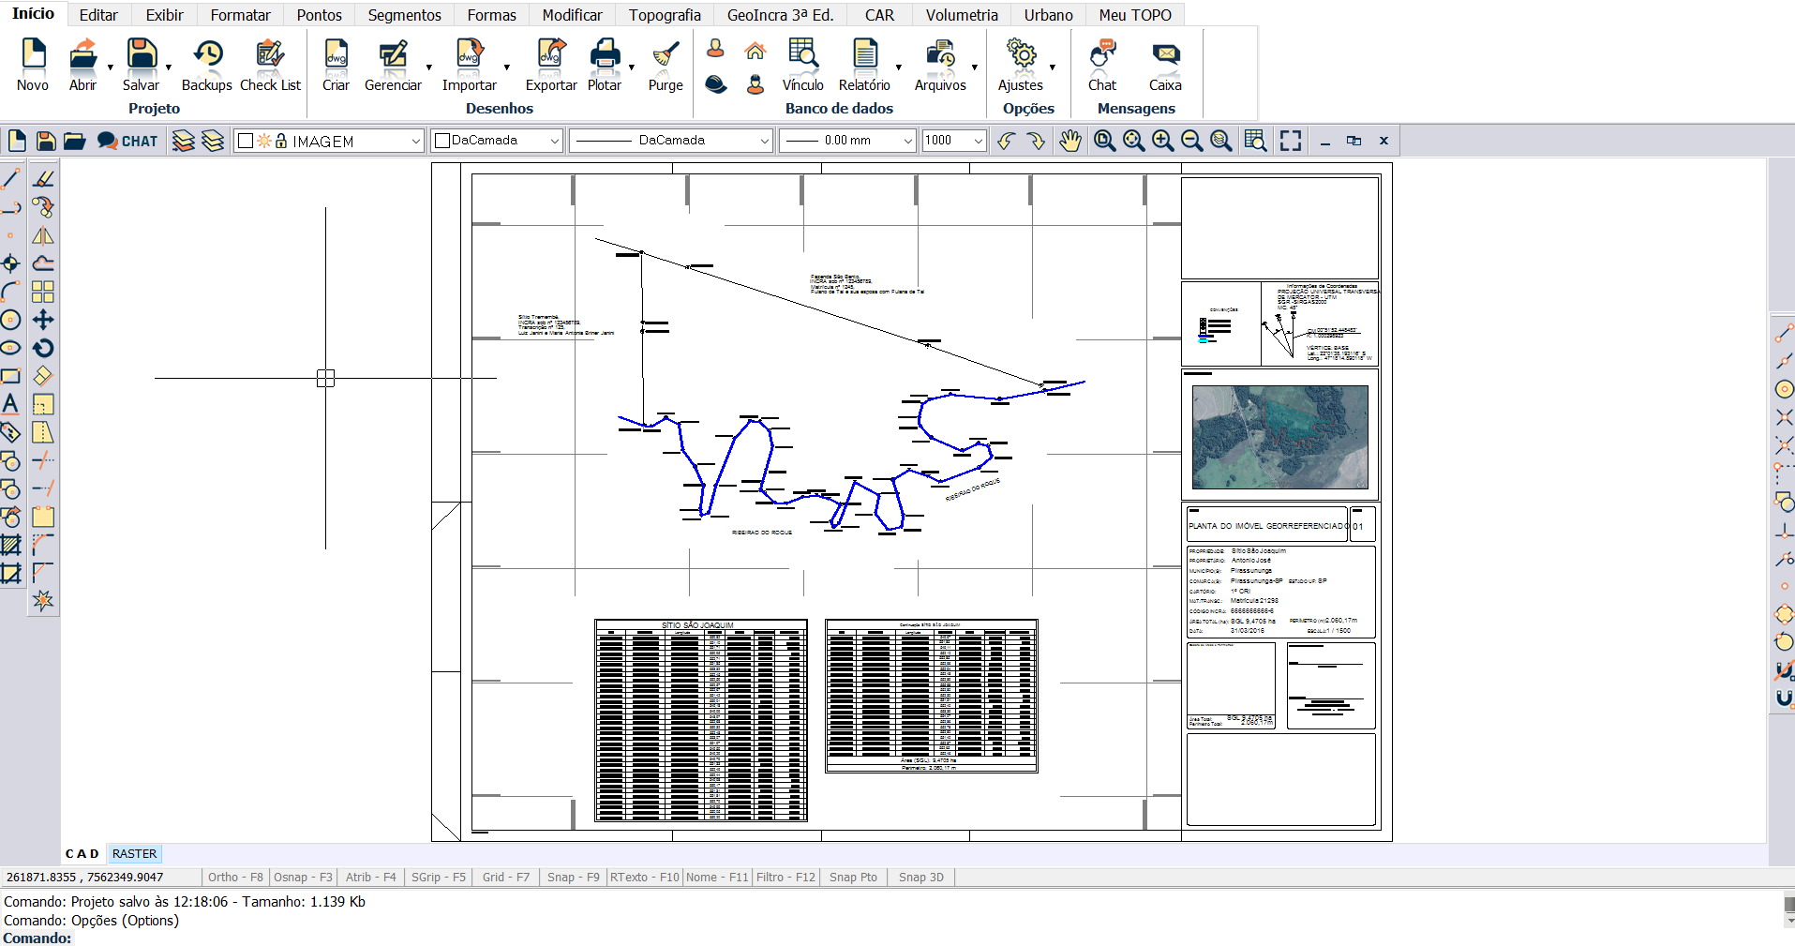Open the 0.00 mm lineweight dropdown
This screenshot has height=946, width=1795.
click(906, 141)
